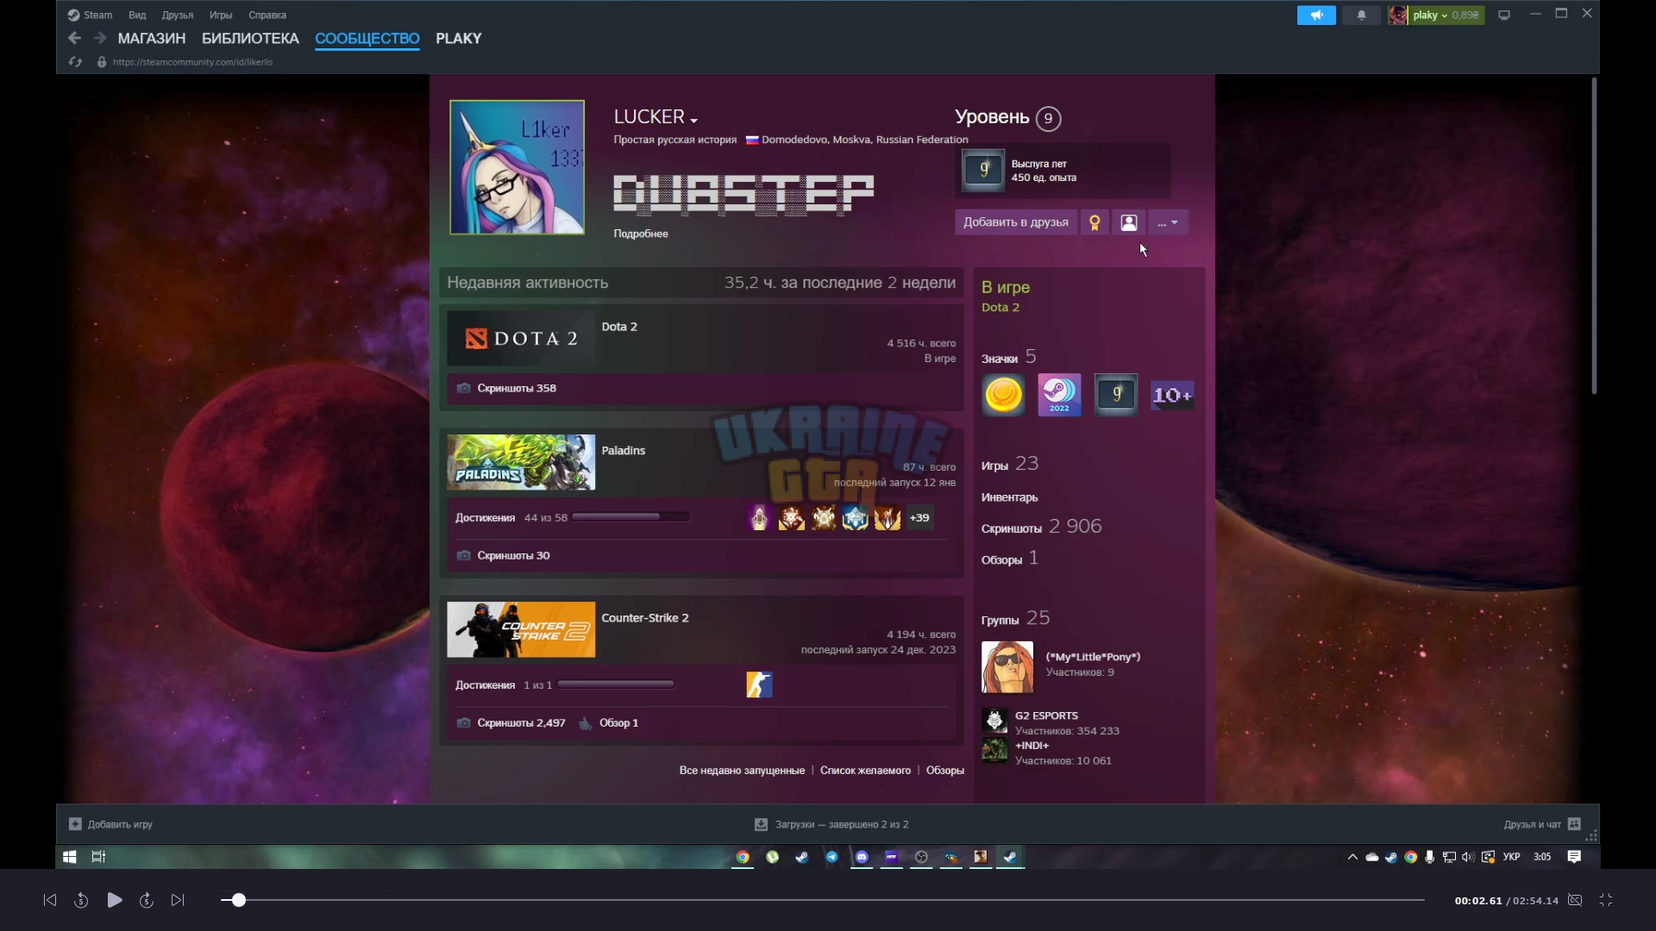Click the person icon next to award button
The width and height of the screenshot is (1656, 931).
coord(1128,222)
